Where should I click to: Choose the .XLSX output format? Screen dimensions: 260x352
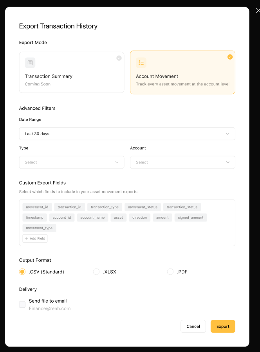pos(96,272)
